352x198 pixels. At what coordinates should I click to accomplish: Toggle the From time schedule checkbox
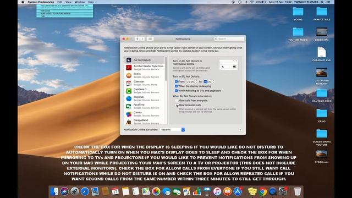[176, 81]
